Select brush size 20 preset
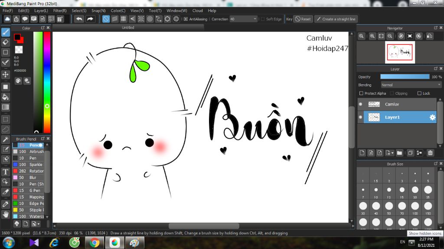This screenshot has height=249, width=444. point(415,190)
